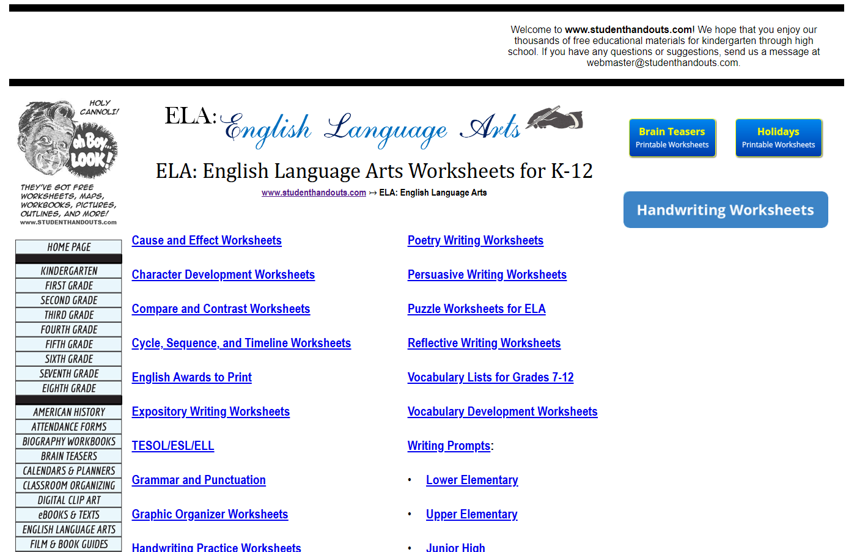Open Lower Elementary writing prompts link
This screenshot has height=552, width=857.
point(472,480)
